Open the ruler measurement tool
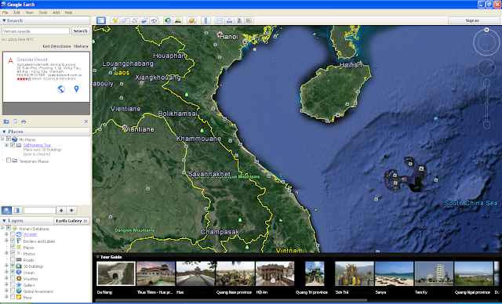Viewport: 502px width, 304px height. click(x=206, y=20)
